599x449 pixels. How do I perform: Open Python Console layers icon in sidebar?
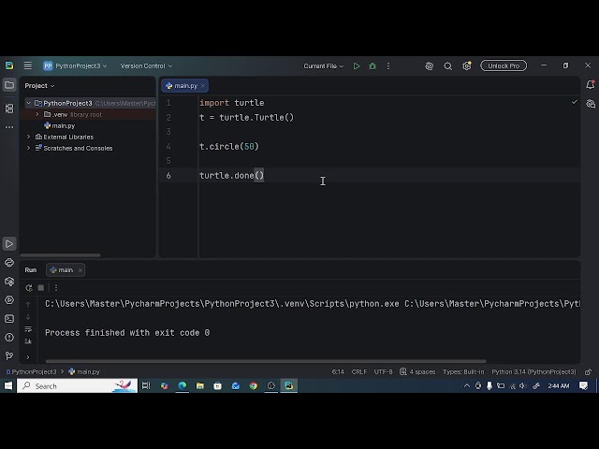[x=9, y=282]
